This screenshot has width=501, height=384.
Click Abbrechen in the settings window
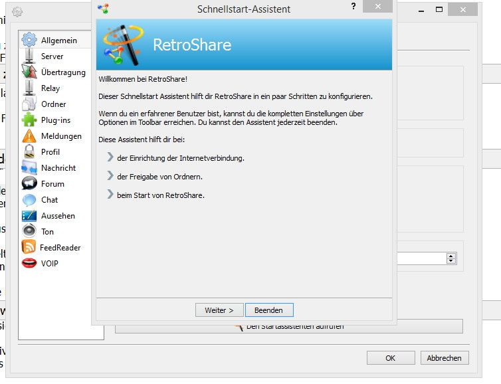(444, 358)
